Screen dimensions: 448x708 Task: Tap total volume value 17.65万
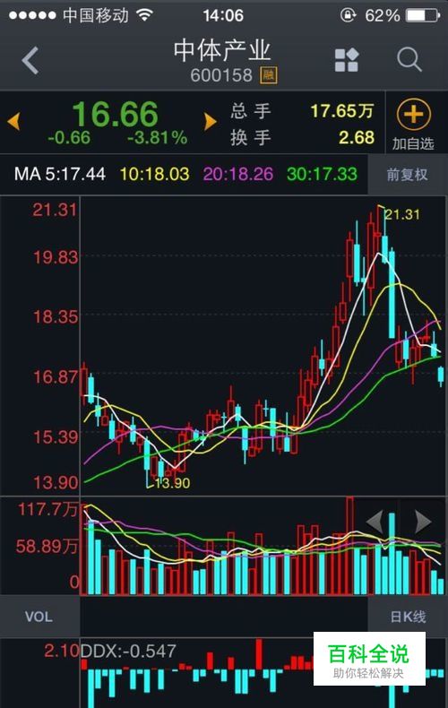(x=342, y=110)
